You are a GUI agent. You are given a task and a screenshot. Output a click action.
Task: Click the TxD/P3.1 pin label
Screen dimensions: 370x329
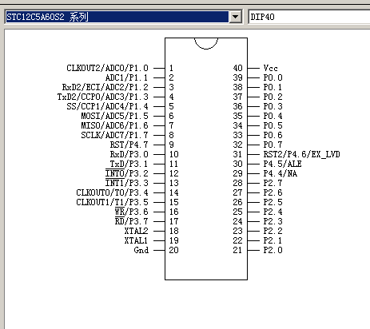click(129, 164)
